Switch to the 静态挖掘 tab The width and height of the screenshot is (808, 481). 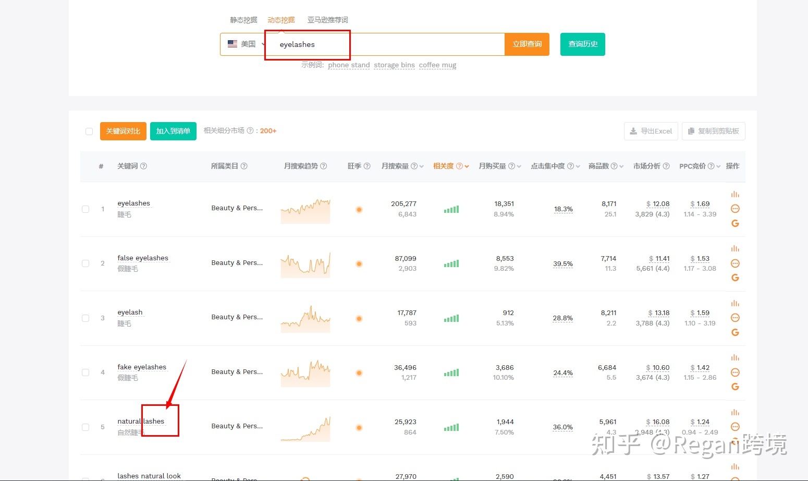click(243, 20)
